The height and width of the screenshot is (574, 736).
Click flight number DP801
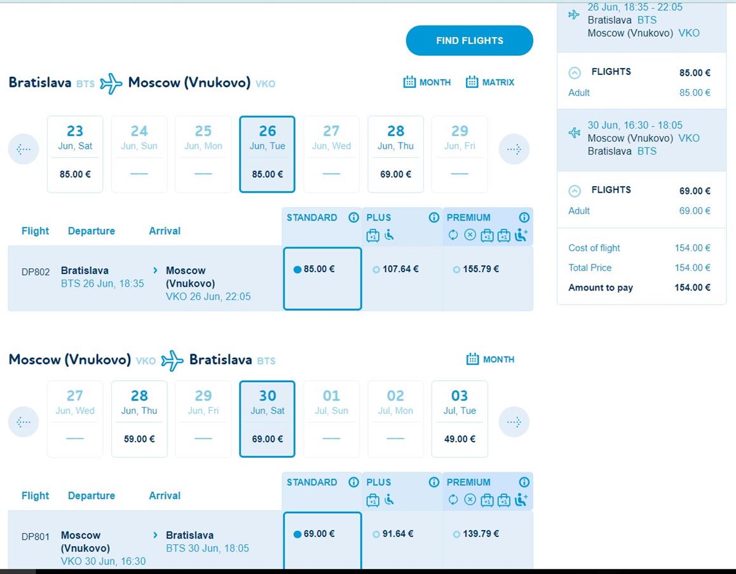click(x=36, y=536)
